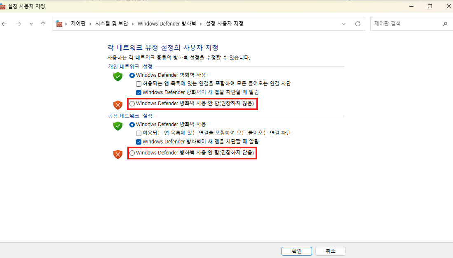Screen dimensions: 453x258
Task: Minimize the 설정 사용자 지정 window
Action: pyautogui.click(x=411, y=6)
